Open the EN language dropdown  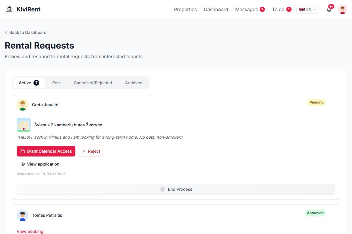pyautogui.click(x=308, y=9)
